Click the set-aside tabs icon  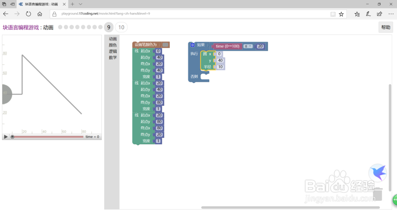[x=12, y=4]
